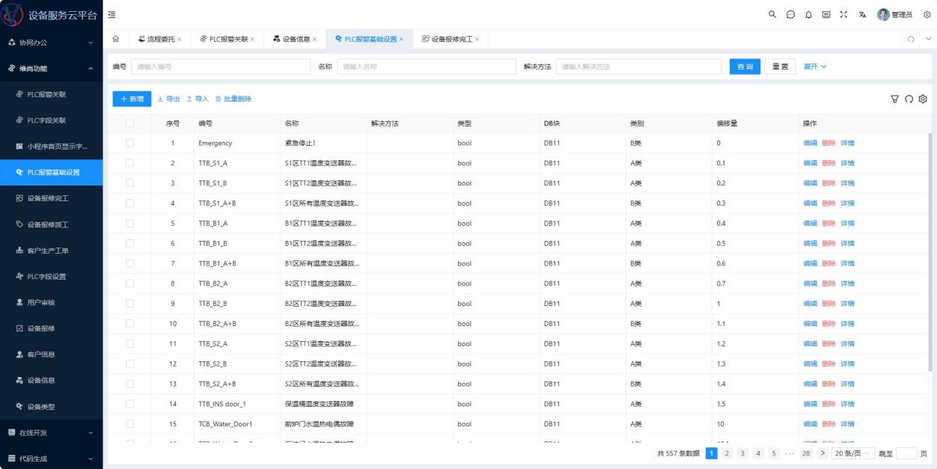The width and height of the screenshot is (937, 469).
Task: Go to the home tab icon
Action: 115,39
